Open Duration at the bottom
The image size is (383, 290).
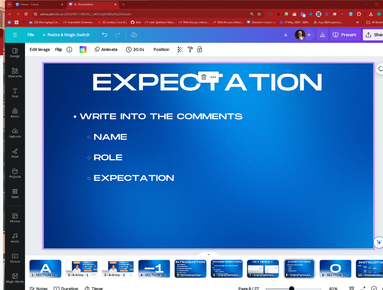tap(66, 288)
